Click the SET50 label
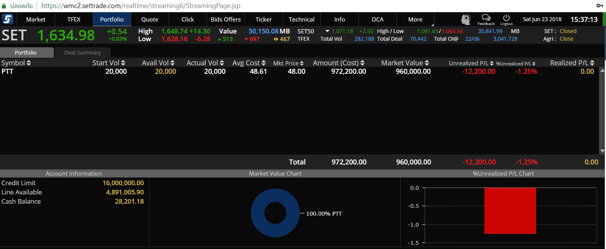Viewport: 606px width, 249px height. pos(306,31)
